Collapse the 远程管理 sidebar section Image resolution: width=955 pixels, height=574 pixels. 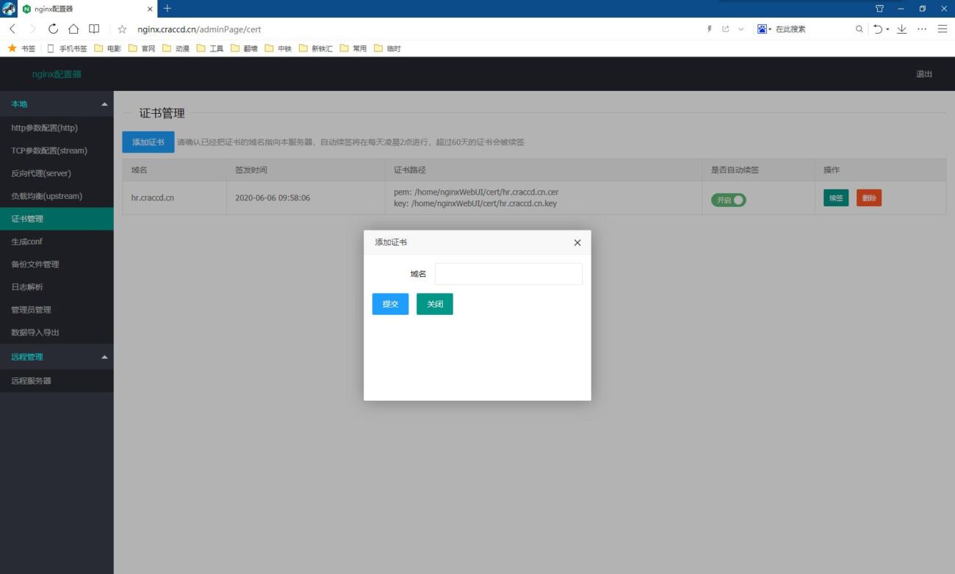pos(104,357)
